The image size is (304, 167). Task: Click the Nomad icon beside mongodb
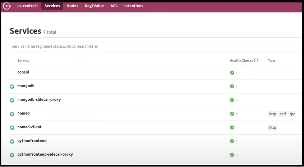click(12, 86)
